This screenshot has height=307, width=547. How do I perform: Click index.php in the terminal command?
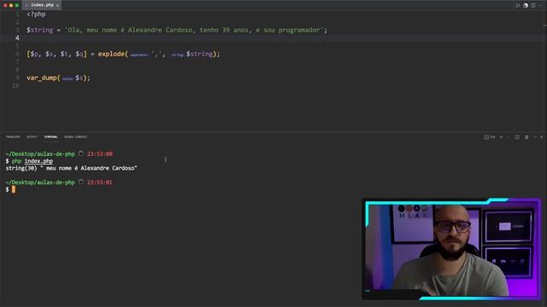(x=38, y=161)
